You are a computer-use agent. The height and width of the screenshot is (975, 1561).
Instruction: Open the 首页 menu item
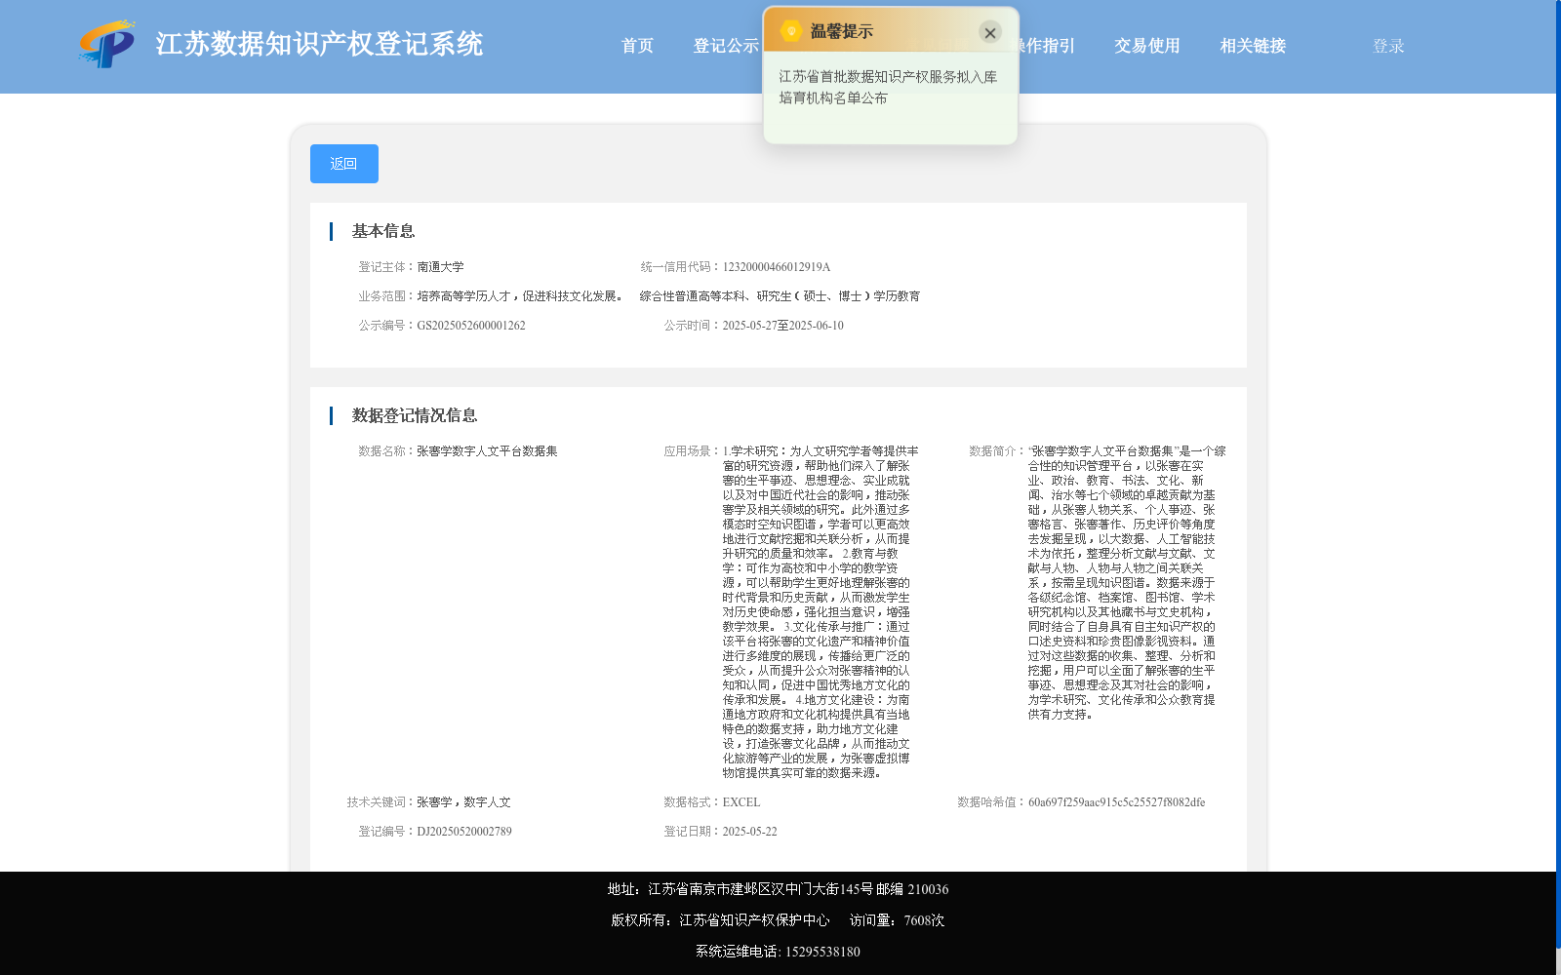point(636,45)
